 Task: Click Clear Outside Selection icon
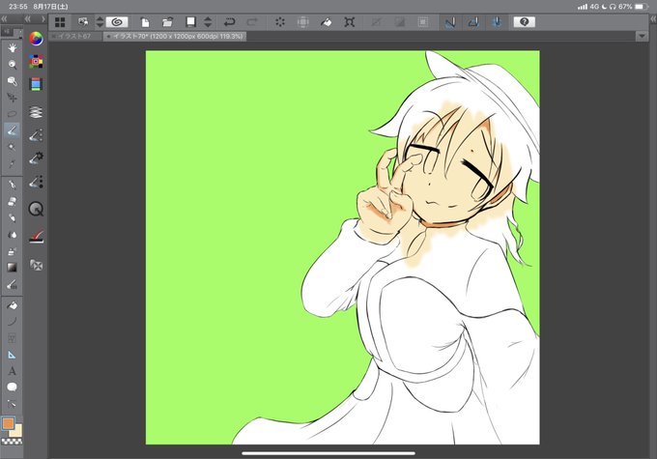click(x=303, y=22)
